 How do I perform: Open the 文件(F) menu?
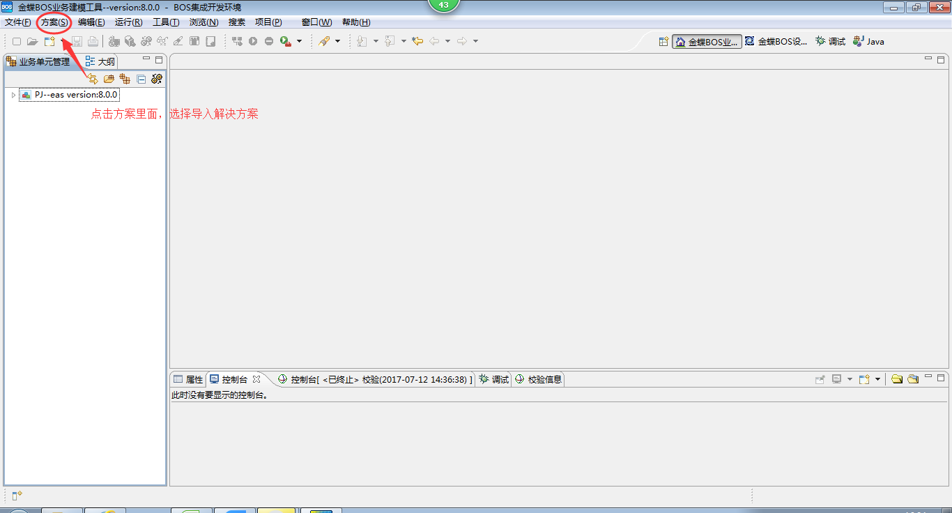tap(17, 22)
